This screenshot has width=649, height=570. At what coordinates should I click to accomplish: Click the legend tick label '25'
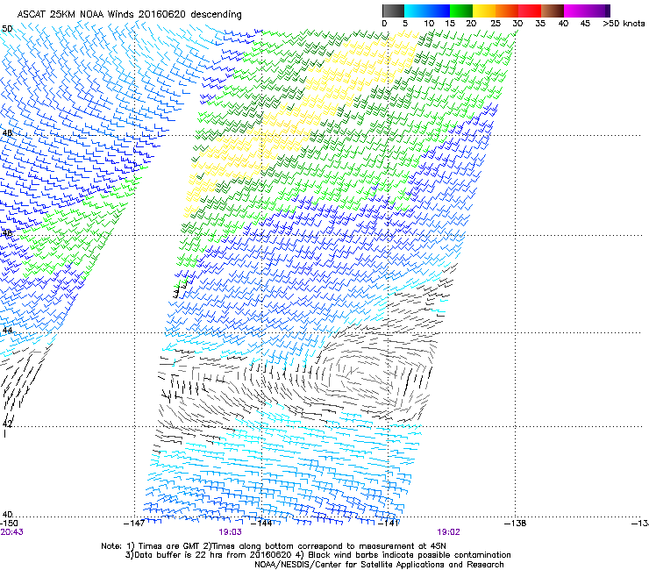(496, 24)
